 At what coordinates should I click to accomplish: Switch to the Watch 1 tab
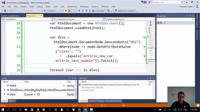click(x=12, y=101)
